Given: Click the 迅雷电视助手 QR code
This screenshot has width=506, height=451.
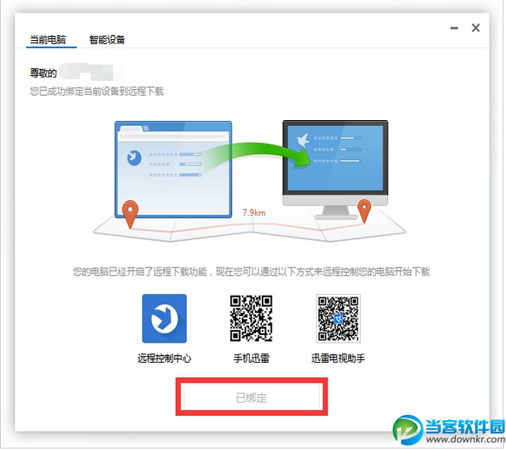Looking at the screenshot, I should tap(338, 318).
